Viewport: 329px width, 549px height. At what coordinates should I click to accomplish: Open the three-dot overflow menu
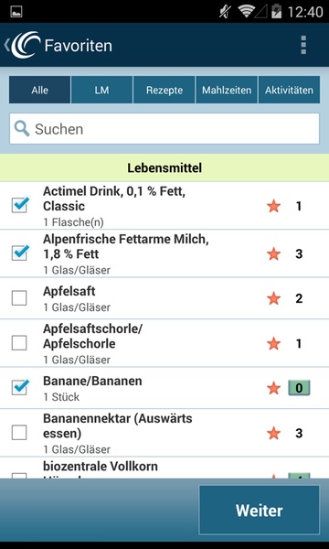(303, 45)
